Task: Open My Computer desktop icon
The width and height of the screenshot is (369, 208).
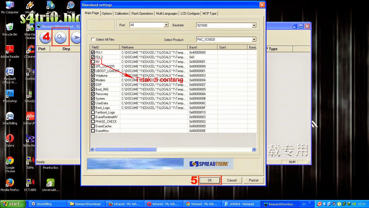Action: coord(10,7)
